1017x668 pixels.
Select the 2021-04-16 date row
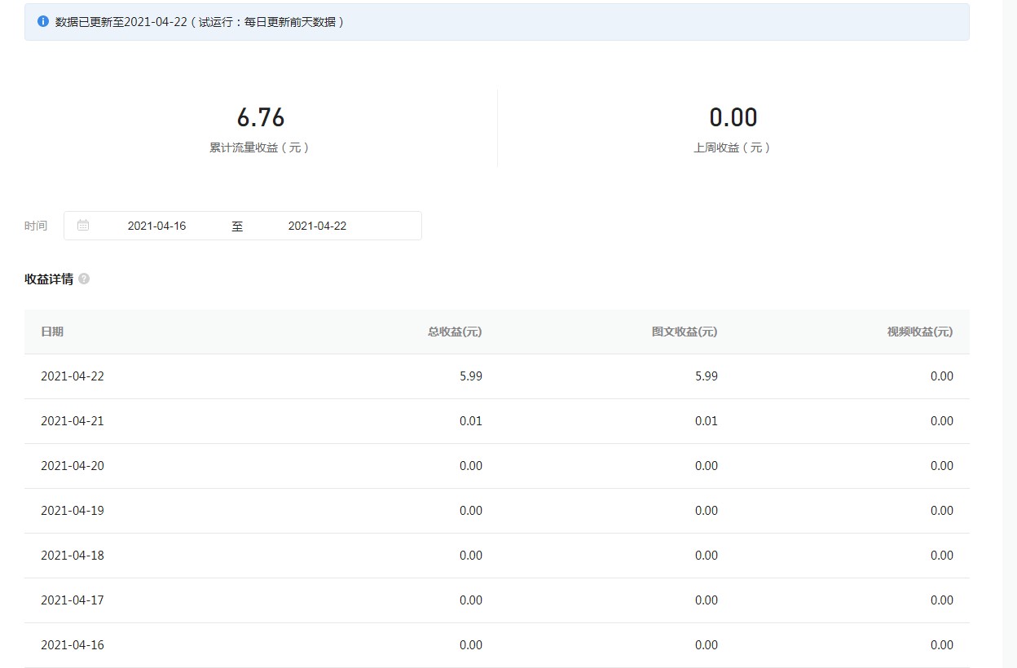73,645
